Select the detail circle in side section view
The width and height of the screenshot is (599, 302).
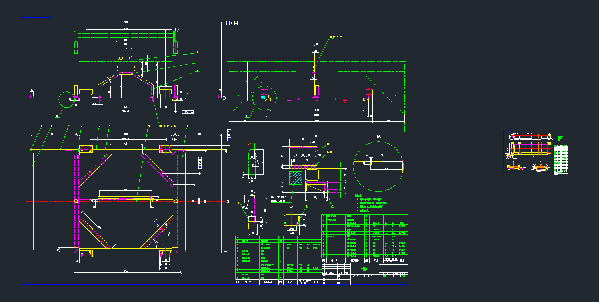coord(264,97)
